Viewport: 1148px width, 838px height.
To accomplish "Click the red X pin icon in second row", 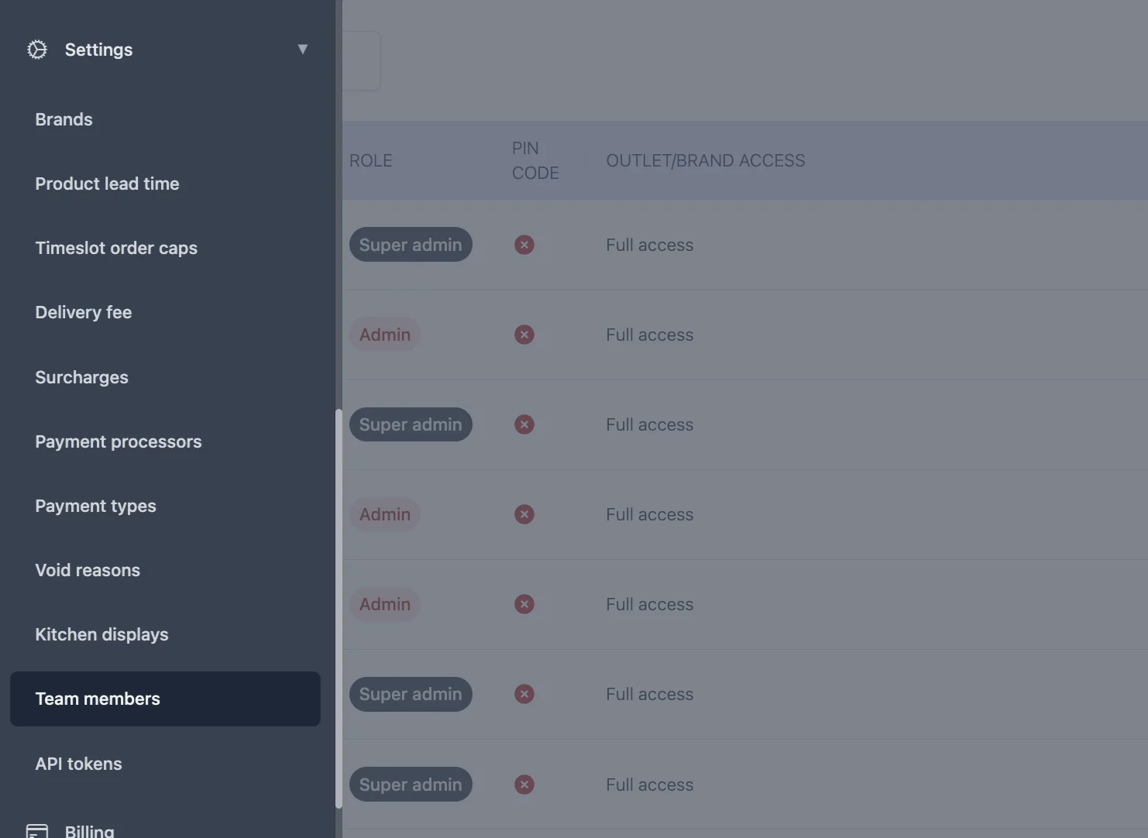I will 524,335.
